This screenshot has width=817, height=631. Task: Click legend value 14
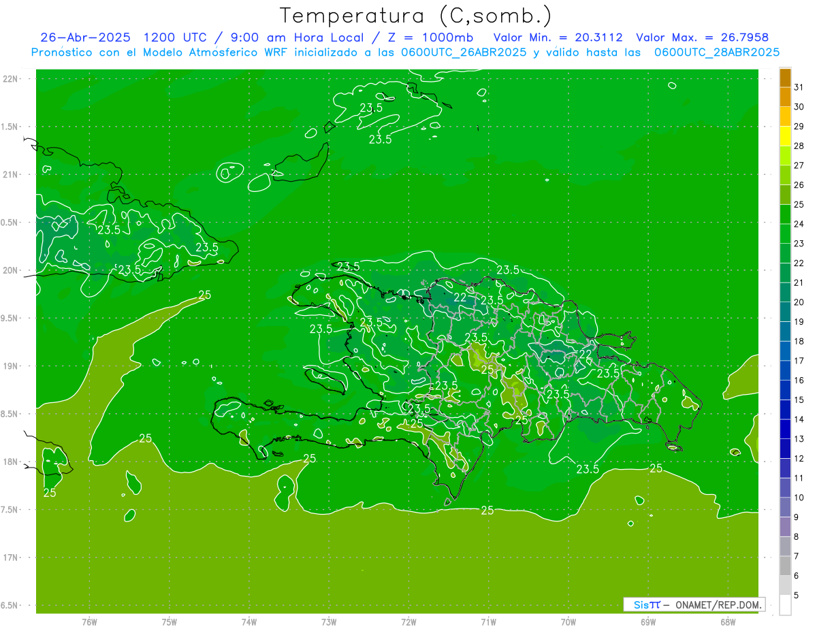coord(799,419)
